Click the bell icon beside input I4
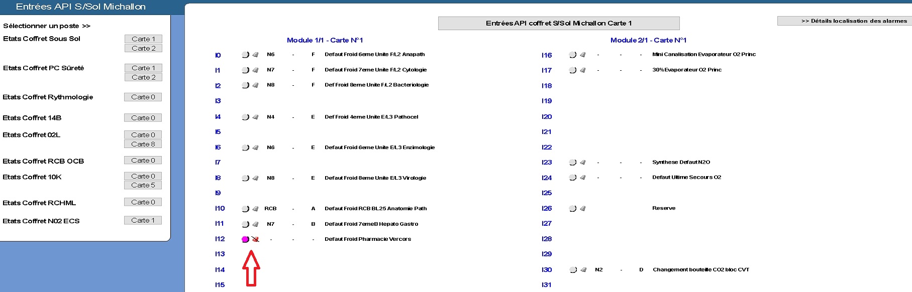Image resolution: width=912 pixels, height=292 pixels. pos(255,117)
